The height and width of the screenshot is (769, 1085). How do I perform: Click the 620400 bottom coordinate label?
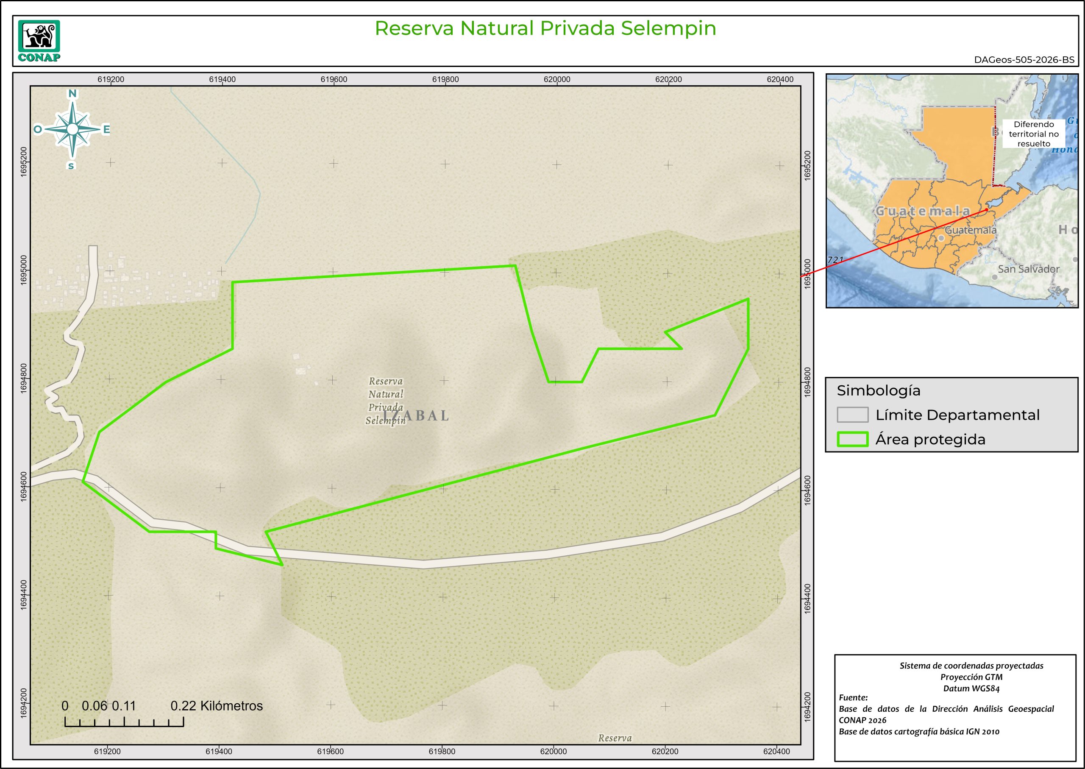776,752
